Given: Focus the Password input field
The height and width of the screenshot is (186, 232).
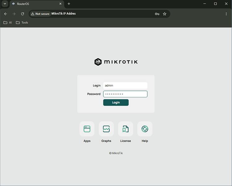Looking at the screenshot, I should click(125, 94).
